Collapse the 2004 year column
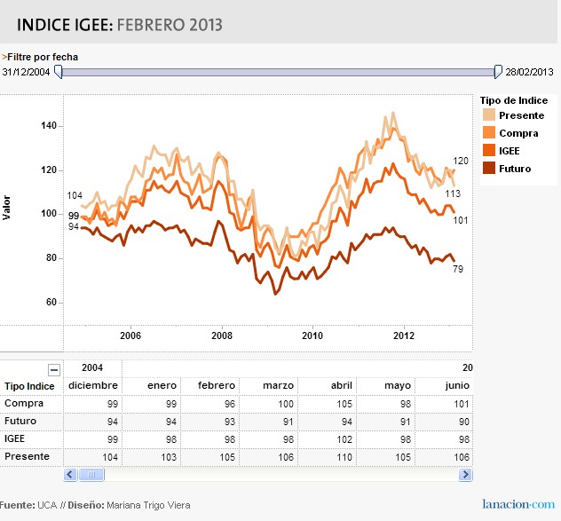 coord(54,369)
